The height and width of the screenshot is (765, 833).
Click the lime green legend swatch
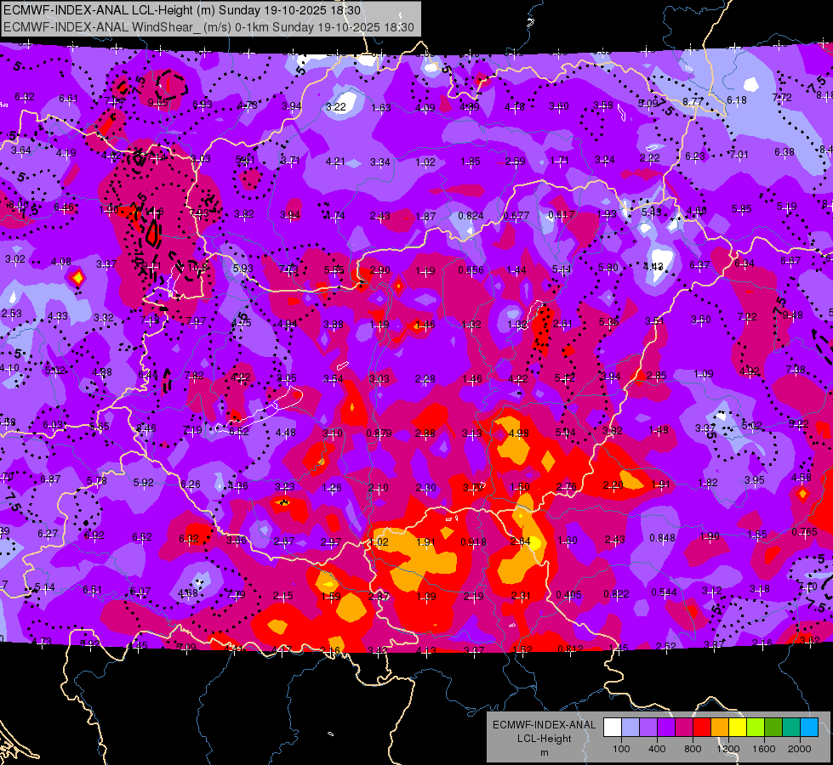tap(756, 728)
